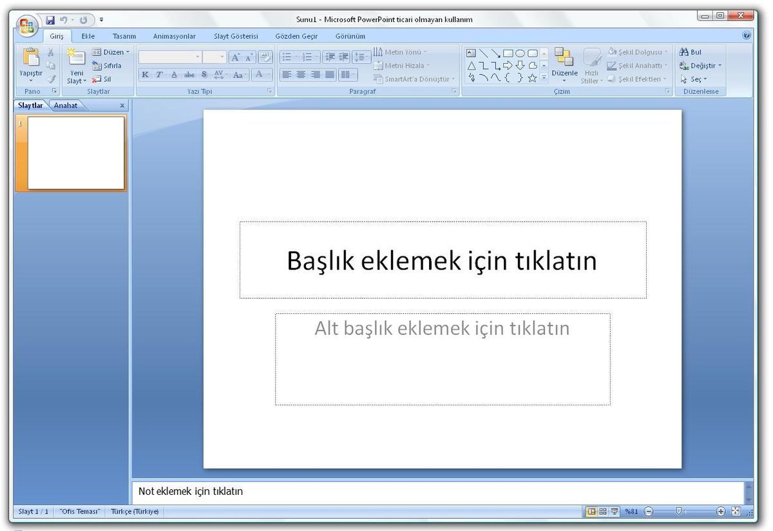Switch to Slide Sorter view icon
The width and height of the screenshot is (773, 531).
[602, 511]
